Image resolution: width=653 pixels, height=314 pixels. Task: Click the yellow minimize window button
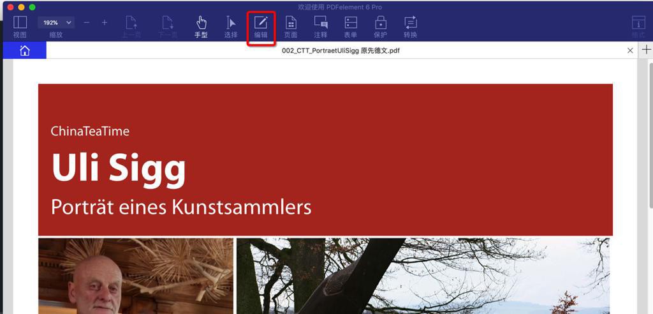coord(21,7)
